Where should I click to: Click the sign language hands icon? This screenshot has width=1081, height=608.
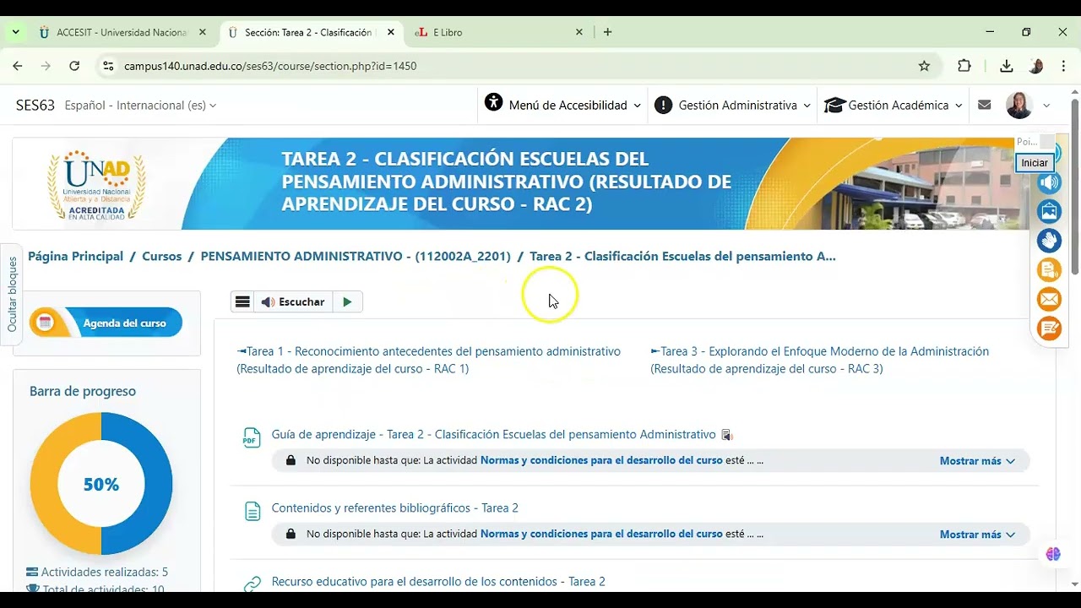pos(1049,241)
